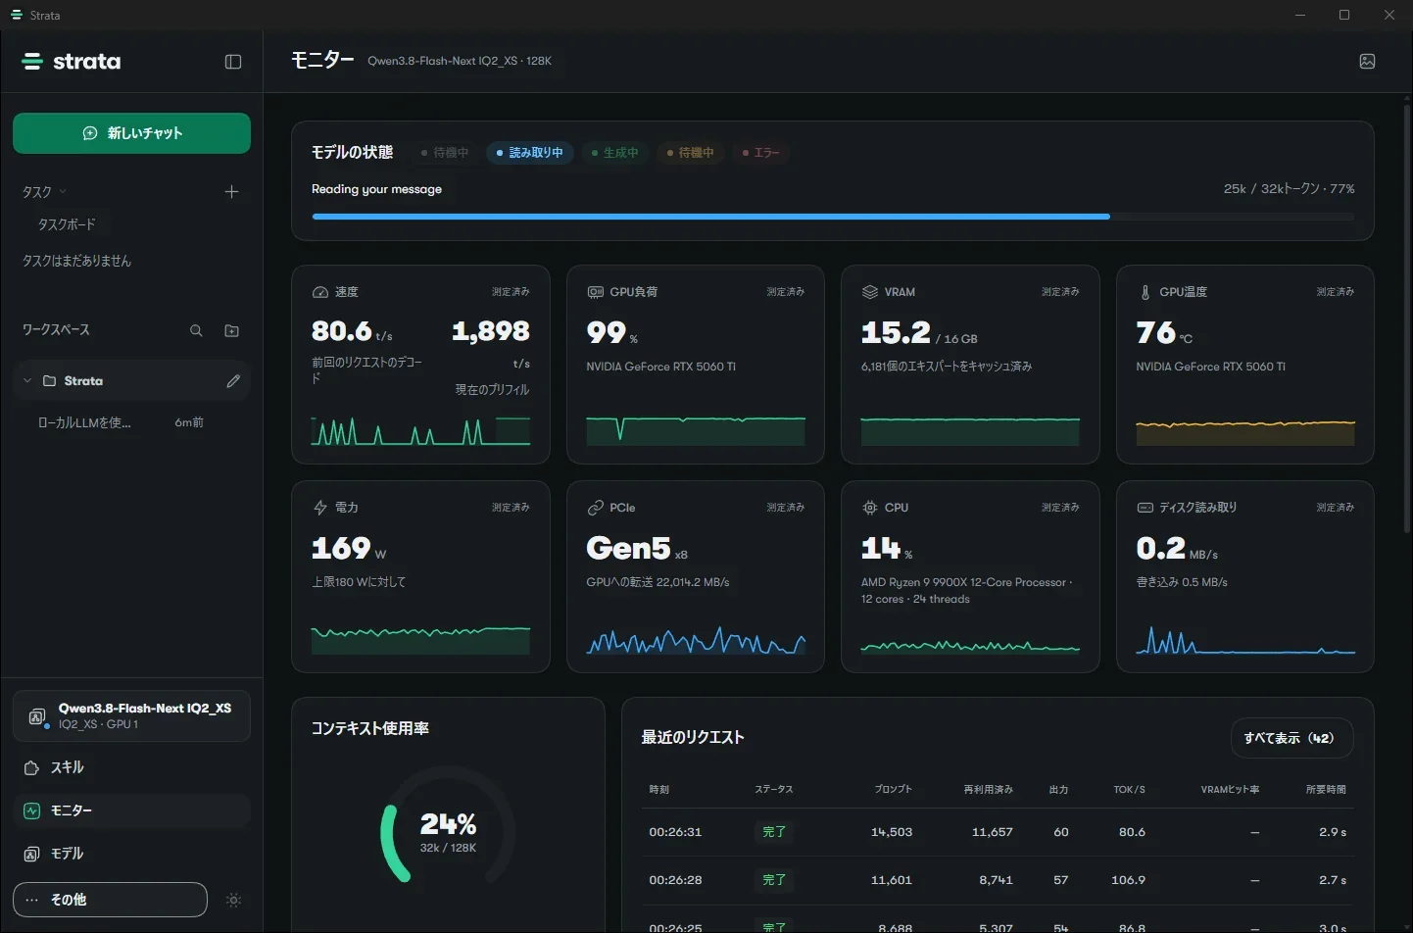Click the strata logo
This screenshot has height=933, width=1413.
coord(72,62)
